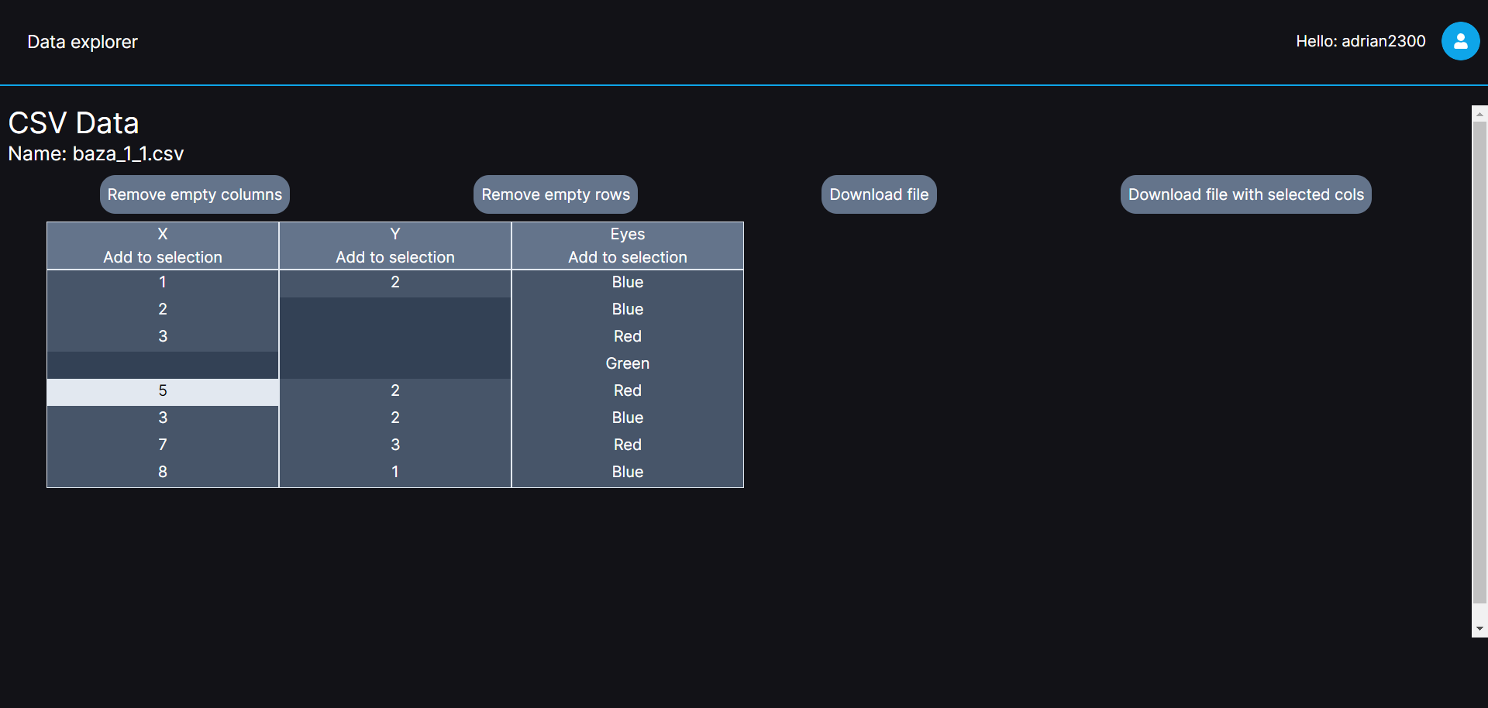This screenshot has height=708, width=1488.
Task: Download file with selected cols
Action: coord(1245,194)
